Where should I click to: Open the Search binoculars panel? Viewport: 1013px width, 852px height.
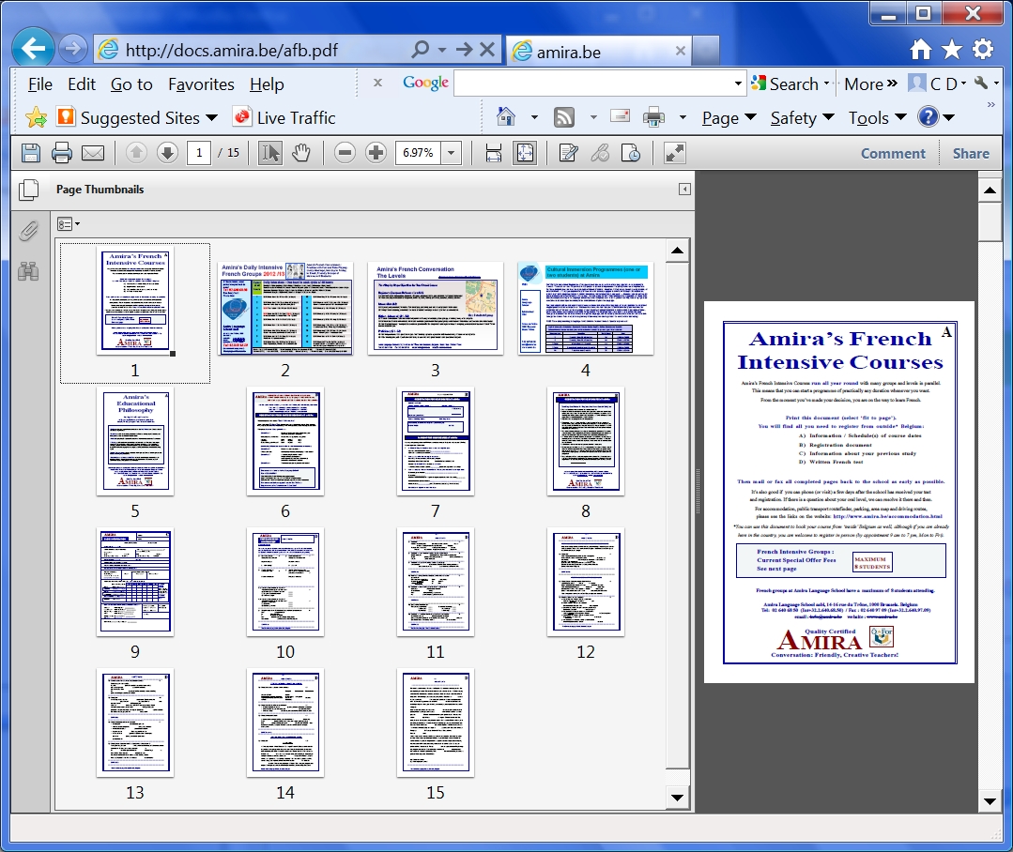pos(28,271)
